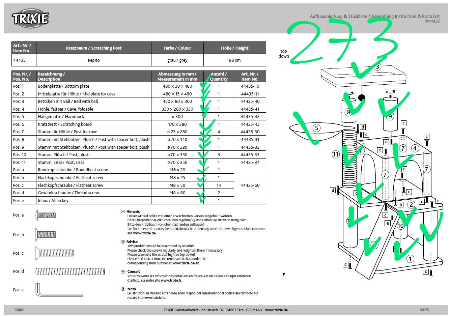The width and height of the screenshot is (450, 316).
Task: Select the 'grau / grey' colour cell
Action: point(177,60)
